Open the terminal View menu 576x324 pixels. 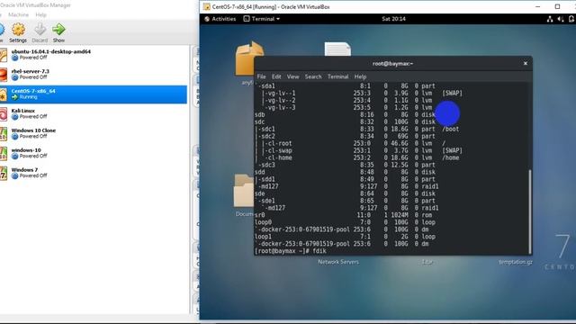[x=292, y=76]
